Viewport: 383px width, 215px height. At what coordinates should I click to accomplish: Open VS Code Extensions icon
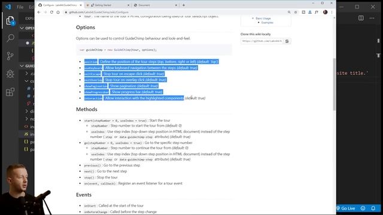tap(10, 92)
